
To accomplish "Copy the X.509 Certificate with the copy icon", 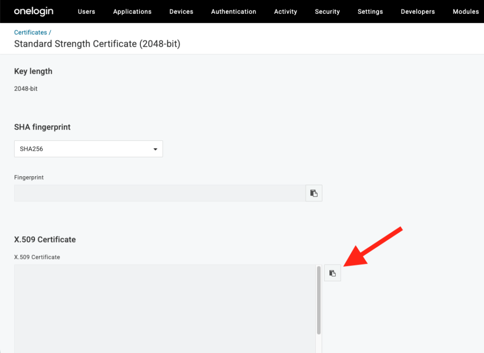I will (332, 273).
